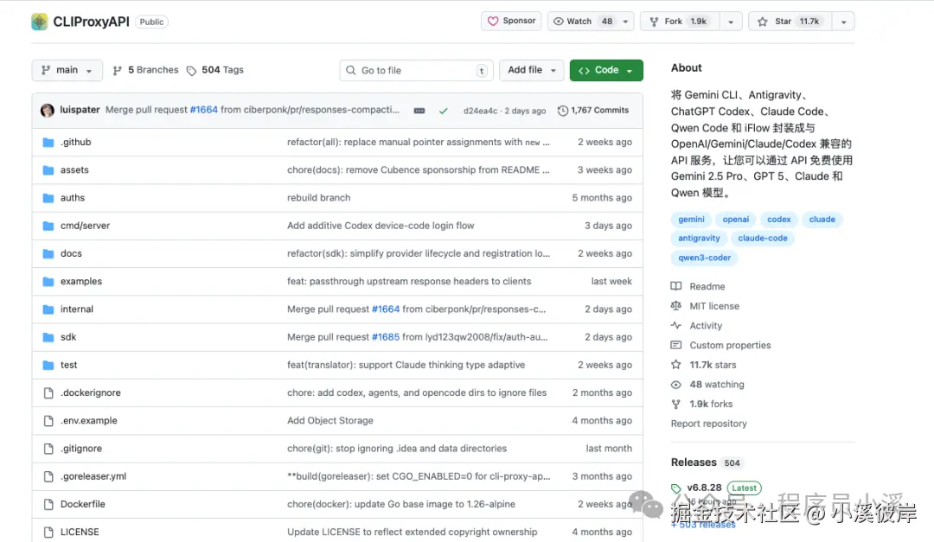Open the 5 Branches link
The width and height of the screenshot is (934, 542).
(146, 70)
